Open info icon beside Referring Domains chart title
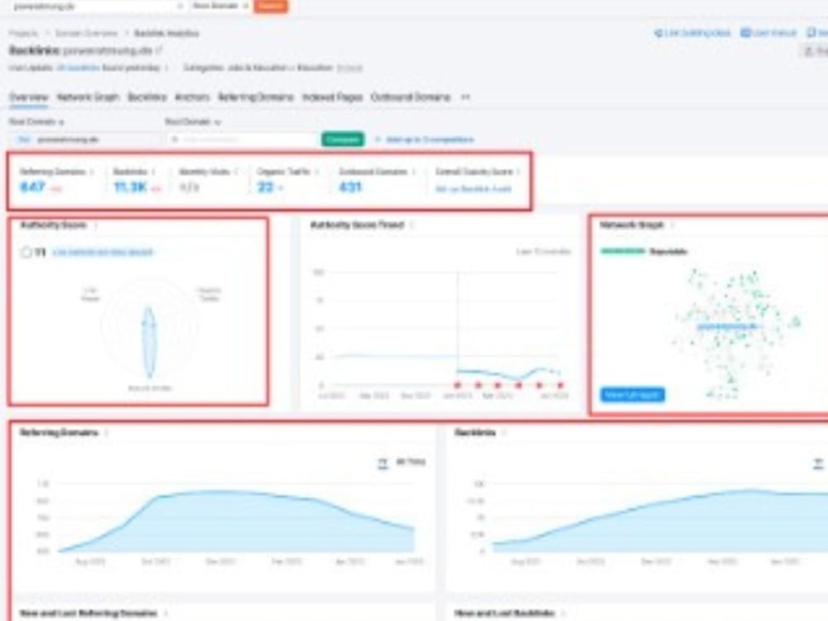828x621 pixels. point(106,433)
